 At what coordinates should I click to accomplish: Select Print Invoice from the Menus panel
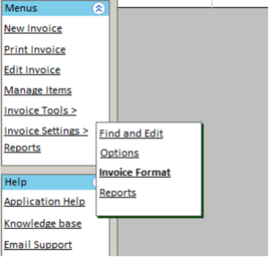(35, 50)
